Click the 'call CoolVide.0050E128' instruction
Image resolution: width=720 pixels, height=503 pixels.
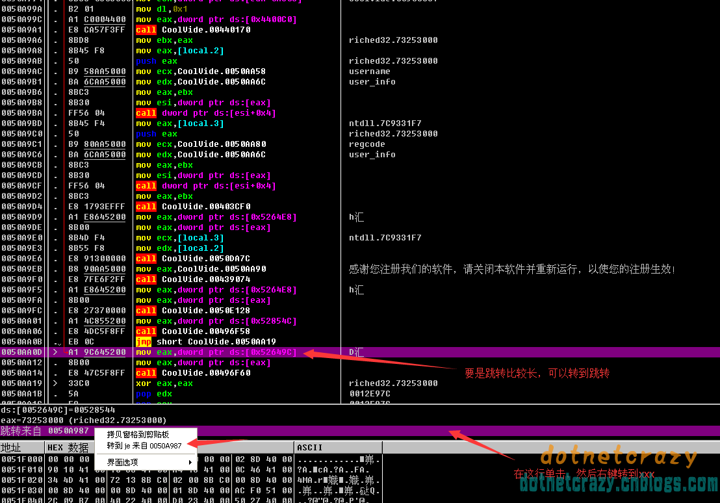pyautogui.click(x=193, y=311)
